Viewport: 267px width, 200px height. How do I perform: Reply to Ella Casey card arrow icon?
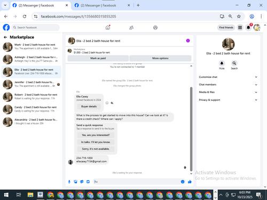112,103
